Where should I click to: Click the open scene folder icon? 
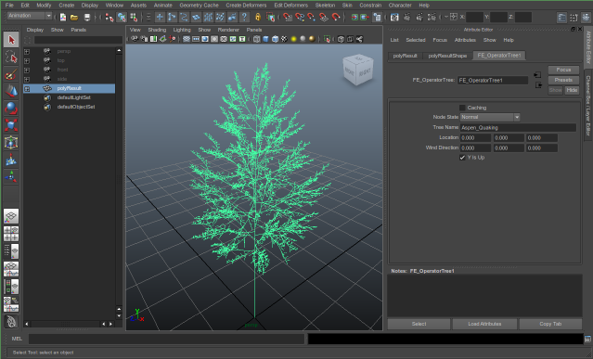[x=74, y=18]
